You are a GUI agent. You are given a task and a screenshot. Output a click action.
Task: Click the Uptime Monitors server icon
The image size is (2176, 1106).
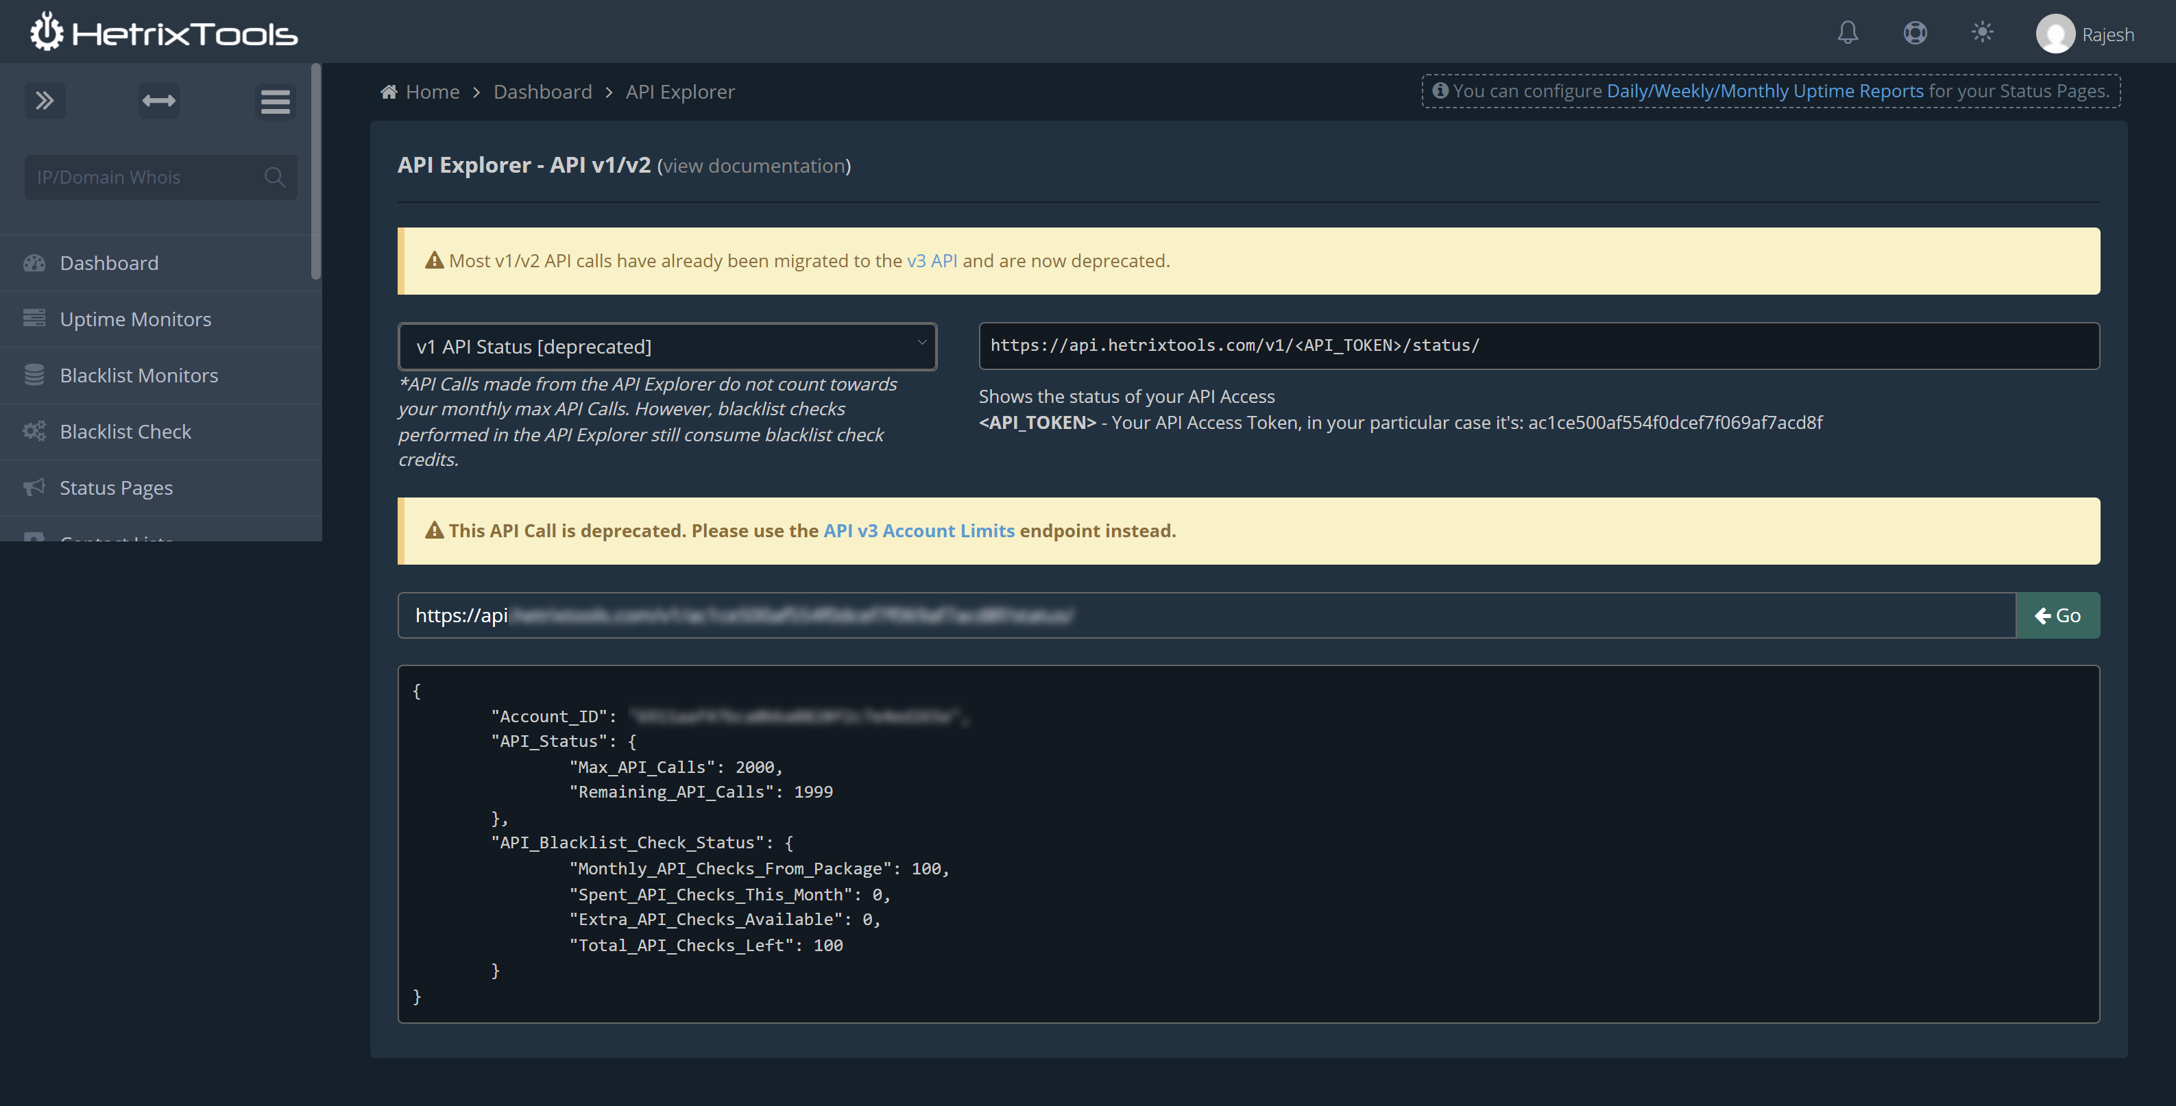click(34, 318)
